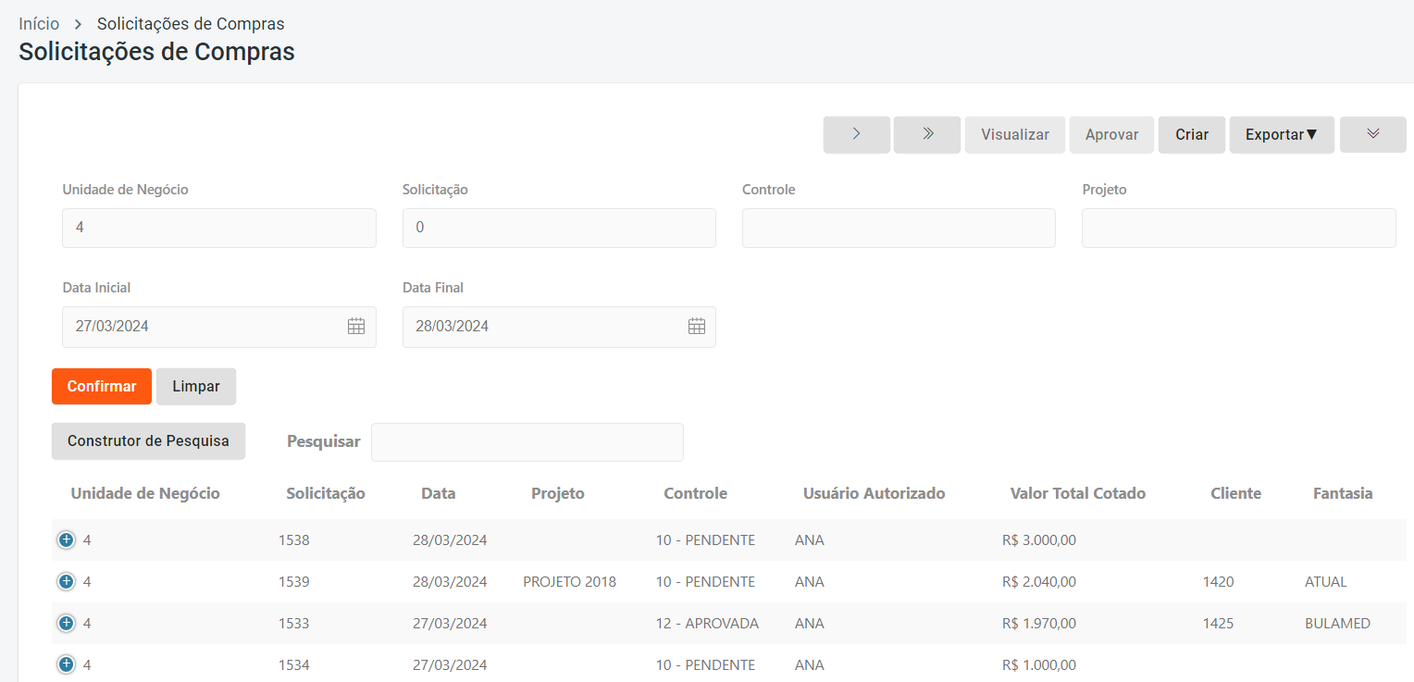This screenshot has height=682, width=1414.
Task: Open calendar picker for Data Final
Action: tap(697, 326)
